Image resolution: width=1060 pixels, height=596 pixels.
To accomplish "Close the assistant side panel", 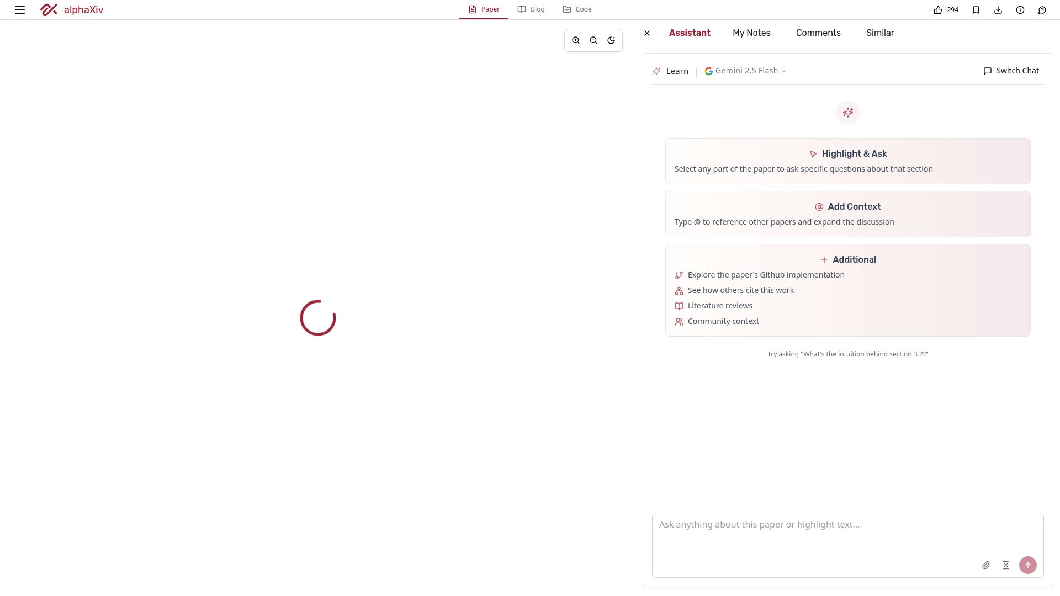I will [x=647, y=33].
